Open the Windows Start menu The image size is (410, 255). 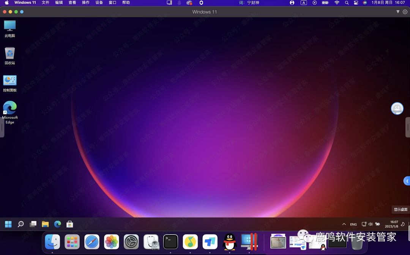[8, 224]
